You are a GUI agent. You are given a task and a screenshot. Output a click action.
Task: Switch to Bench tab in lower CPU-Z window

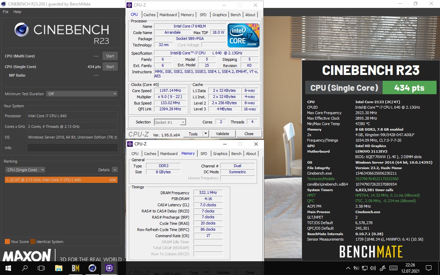(236, 154)
